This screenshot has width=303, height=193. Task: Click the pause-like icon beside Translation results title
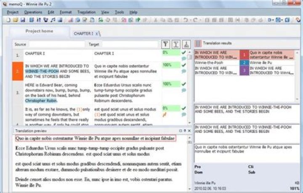click(198, 44)
